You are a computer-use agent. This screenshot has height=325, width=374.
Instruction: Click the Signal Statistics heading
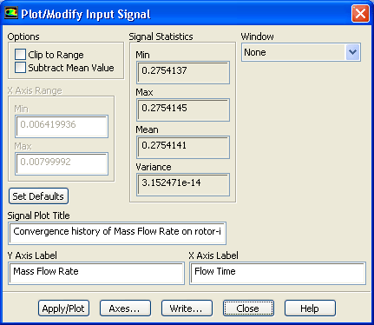pyautogui.click(x=161, y=36)
